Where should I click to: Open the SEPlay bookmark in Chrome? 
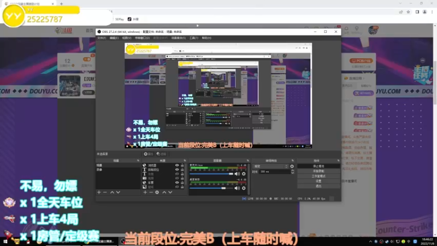(x=119, y=19)
